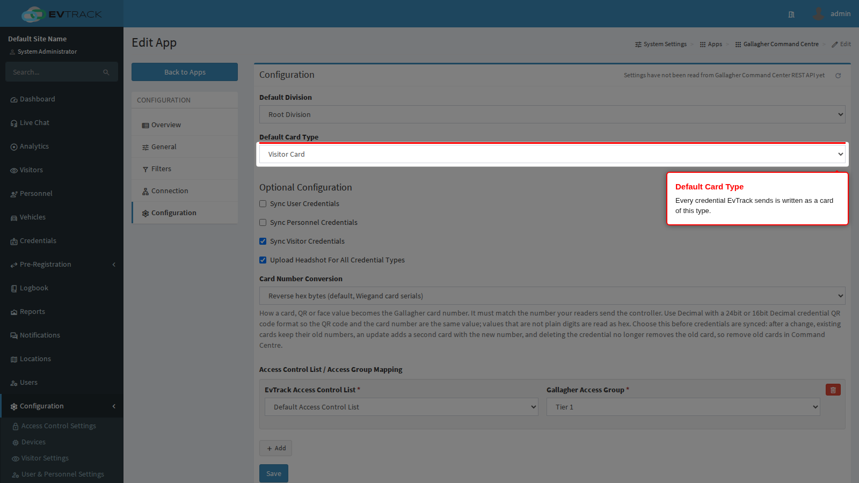Expand Pre-Registration menu
The width and height of the screenshot is (859, 483).
pyautogui.click(x=62, y=265)
